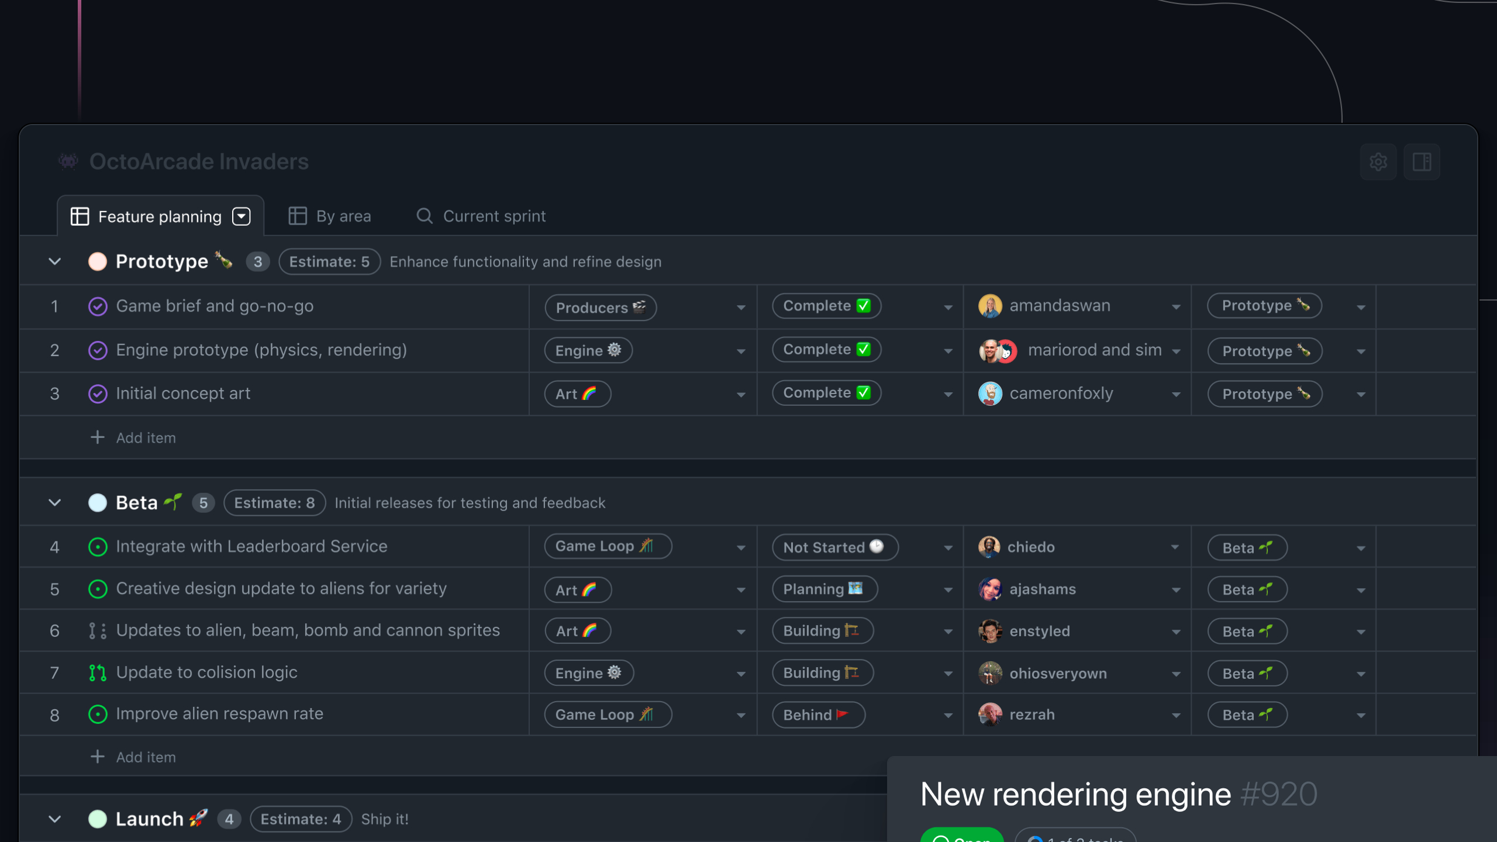This screenshot has height=842, width=1497.
Task: Click the Estimate: 8 badge
Action: point(275,503)
